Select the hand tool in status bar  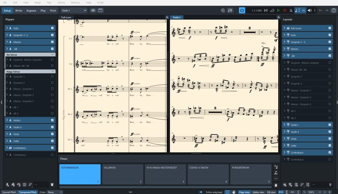tap(234, 192)
